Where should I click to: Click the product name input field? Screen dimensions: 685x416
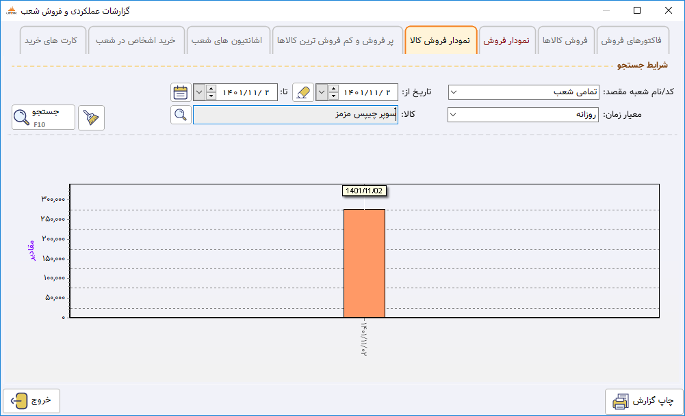click(x=296, y=115)
